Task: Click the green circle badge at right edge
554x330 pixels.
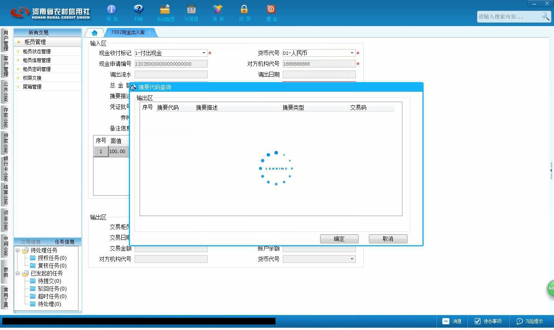Action: coord(551,289)
